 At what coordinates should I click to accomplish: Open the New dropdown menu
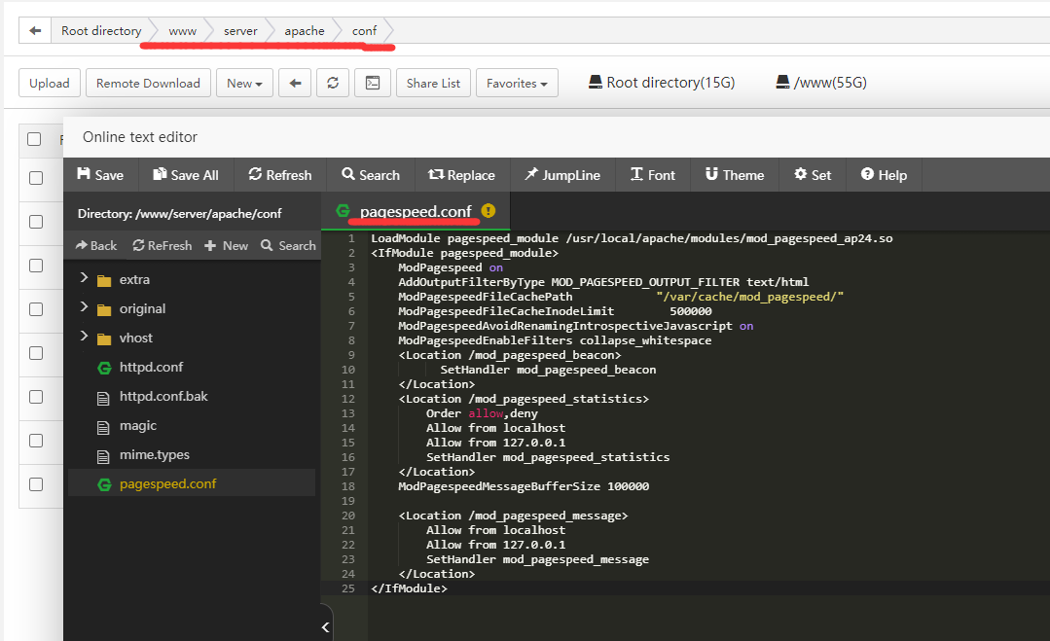244,84
